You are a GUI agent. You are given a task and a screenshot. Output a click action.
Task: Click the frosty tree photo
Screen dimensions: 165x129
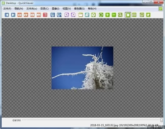[82, 68]
